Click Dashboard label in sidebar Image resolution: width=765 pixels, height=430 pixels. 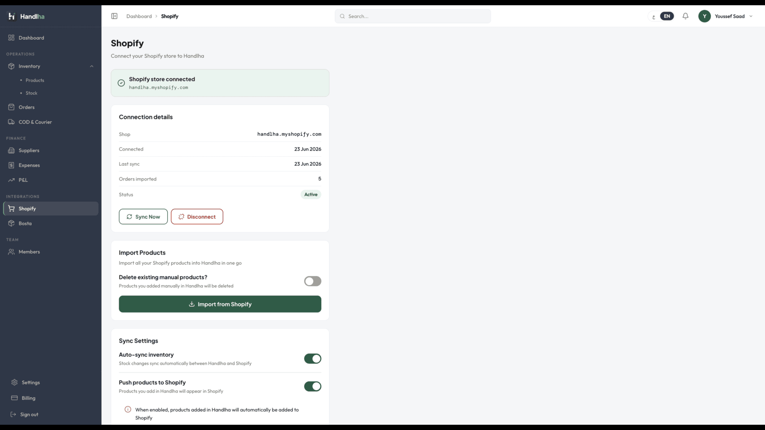click(x=32, y=38)
